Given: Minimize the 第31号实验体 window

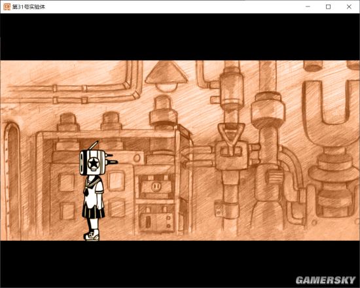Looking at the screenshot, I should [x=308, y=7].
